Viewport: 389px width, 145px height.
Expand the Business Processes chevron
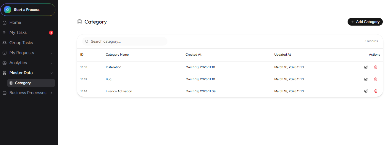[52, 93]
